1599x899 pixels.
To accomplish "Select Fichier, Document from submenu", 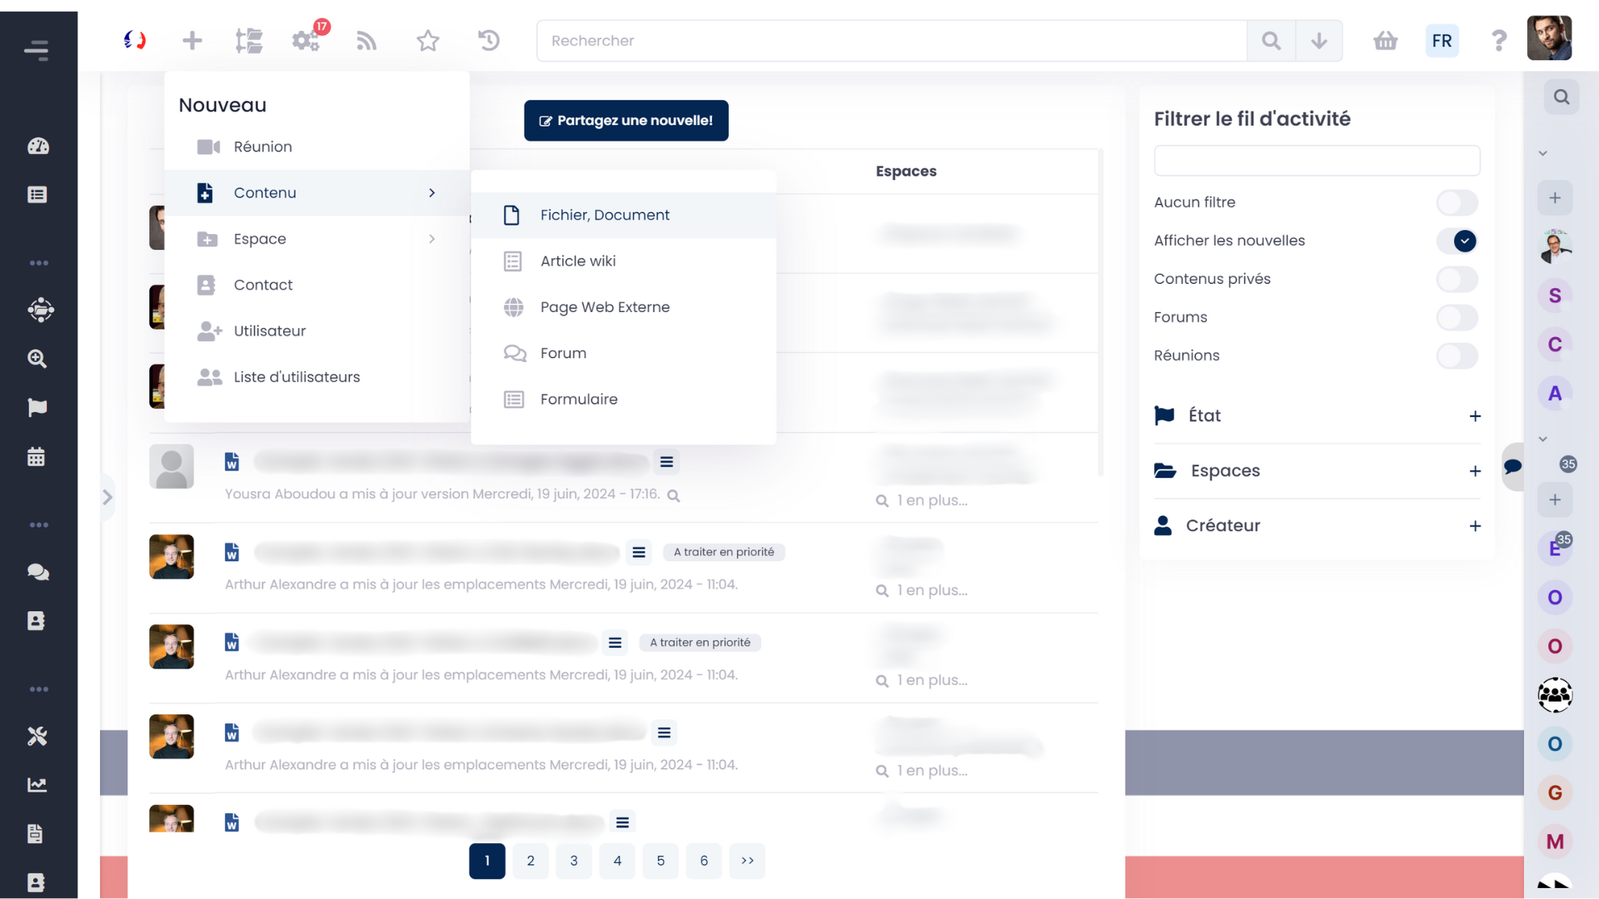I will point(605,215).
